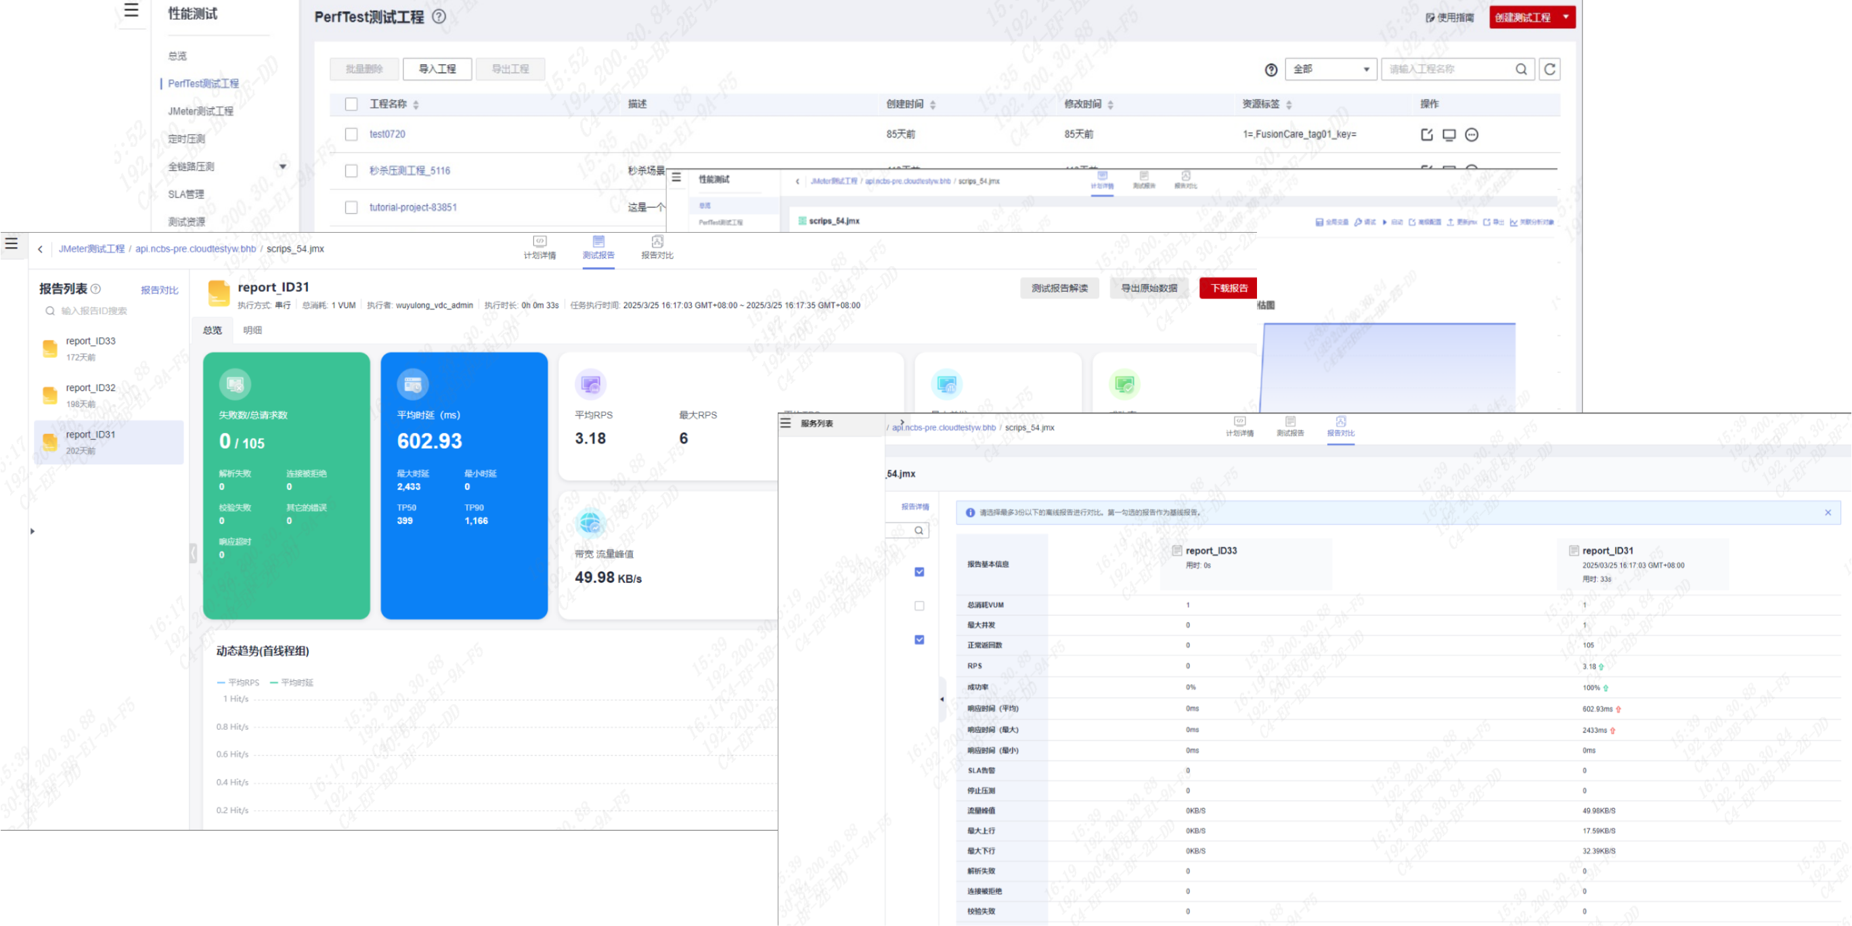Open the test0720 project link
Screen dimensions: 1852x926
point(387,135)
